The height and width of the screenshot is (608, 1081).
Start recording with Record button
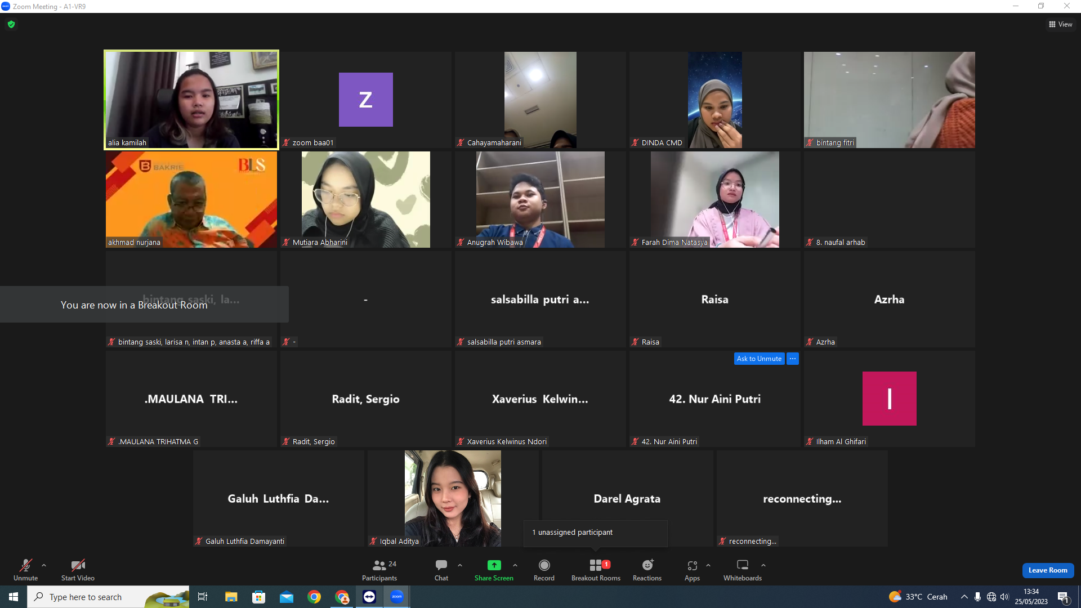tap(544, 570)
